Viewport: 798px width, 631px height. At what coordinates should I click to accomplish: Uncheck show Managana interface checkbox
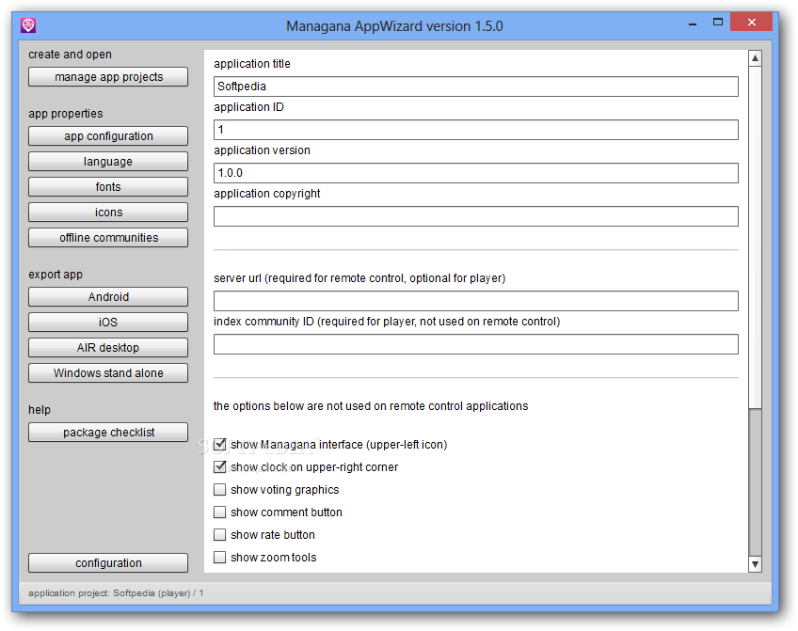pyautogui.click(x=220, y=445)
